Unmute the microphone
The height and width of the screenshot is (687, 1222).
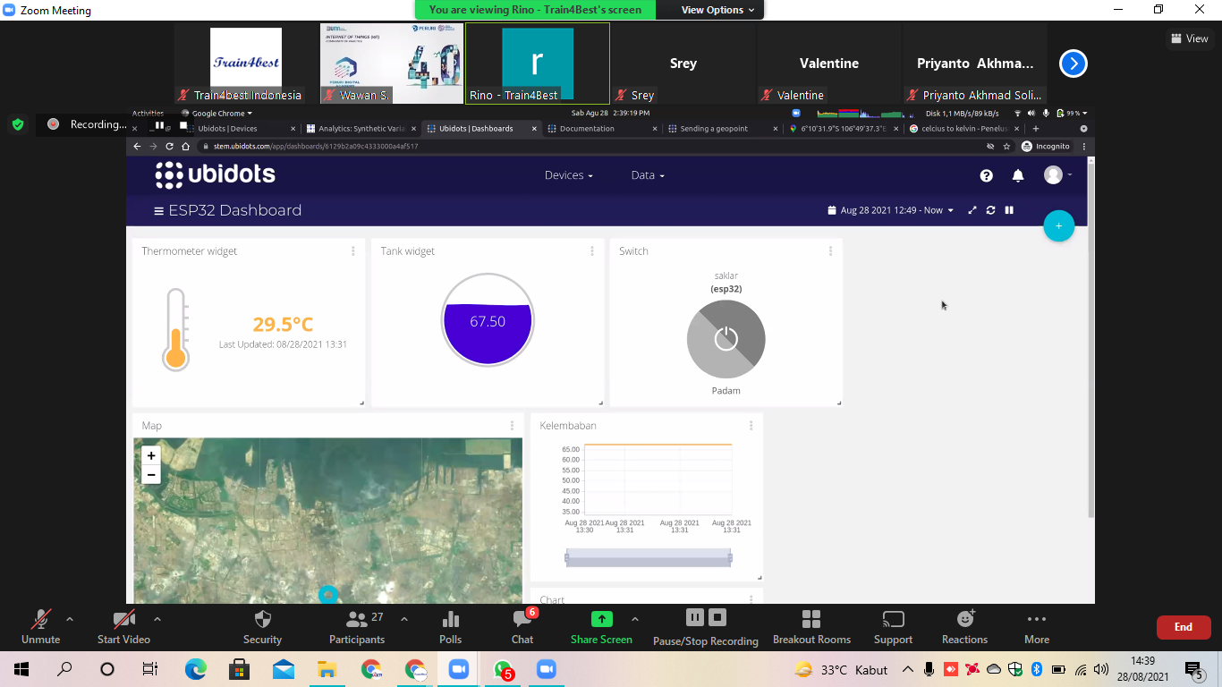tap(40, 628)
